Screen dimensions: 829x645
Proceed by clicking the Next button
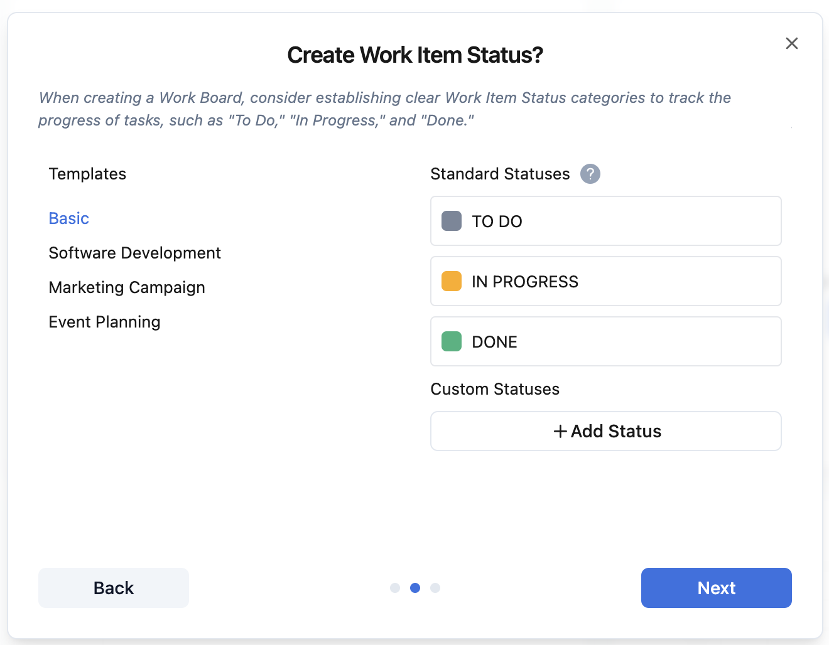point(716,588)
